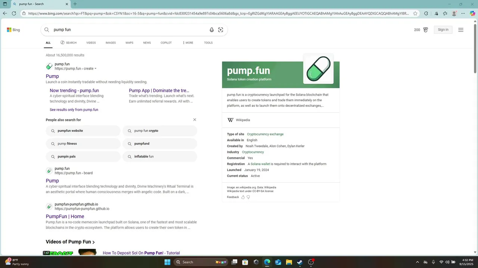Click See results only from pump.fun

click(74, 110)
